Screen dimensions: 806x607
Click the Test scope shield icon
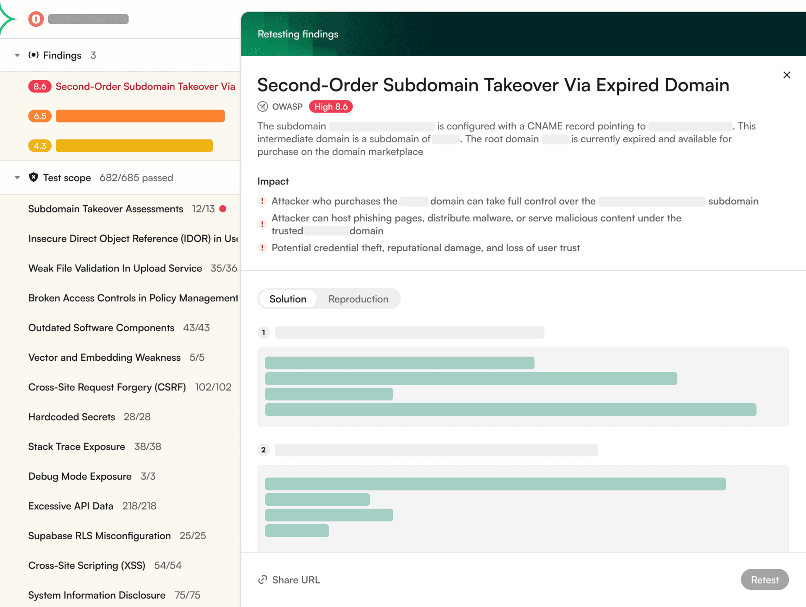tap(34, 177)
